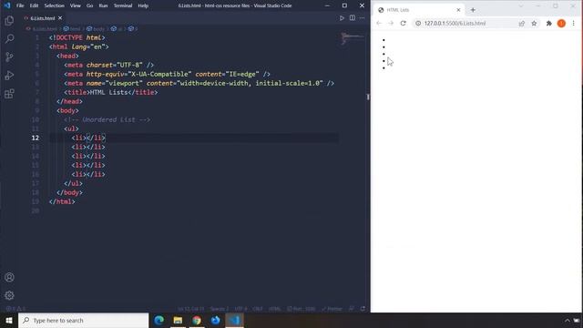Image resolution: width=583 pixels, height=328 pixels.
Task: Reload the page in Chrome
Action: [x=403, y=23]
